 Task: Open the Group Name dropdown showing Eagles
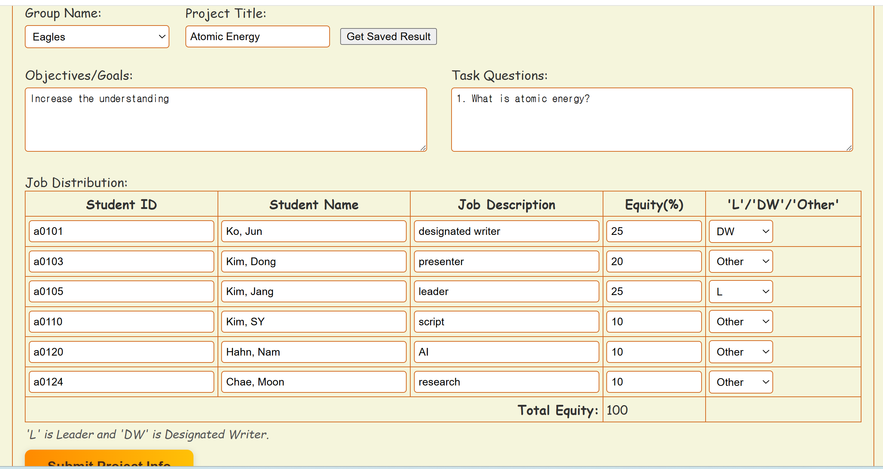[97, 37]
